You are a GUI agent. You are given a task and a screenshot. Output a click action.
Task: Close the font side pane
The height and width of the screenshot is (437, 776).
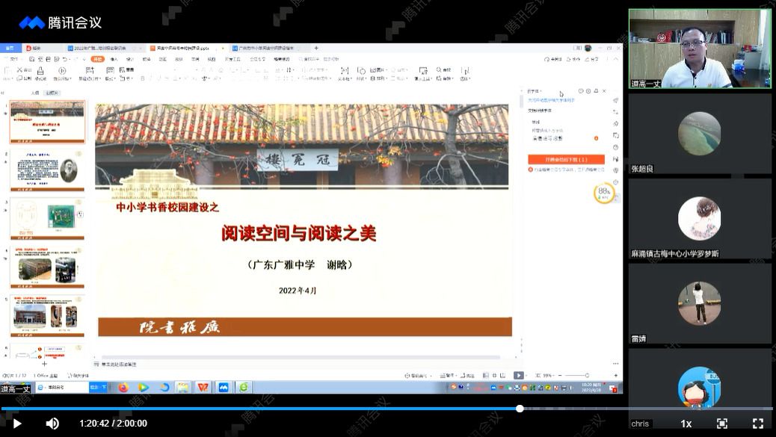pos(604,91)
